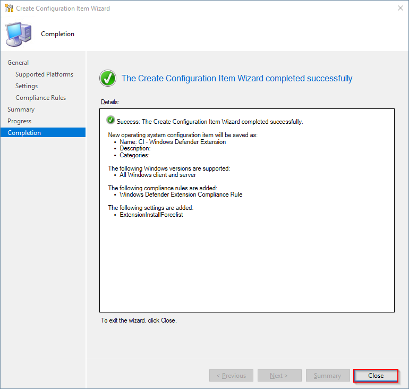The width and height of the screenshot is (409, 389).
Task: Click 'Create Configuration Item Wizard' window title
Action: coord(63,9)
